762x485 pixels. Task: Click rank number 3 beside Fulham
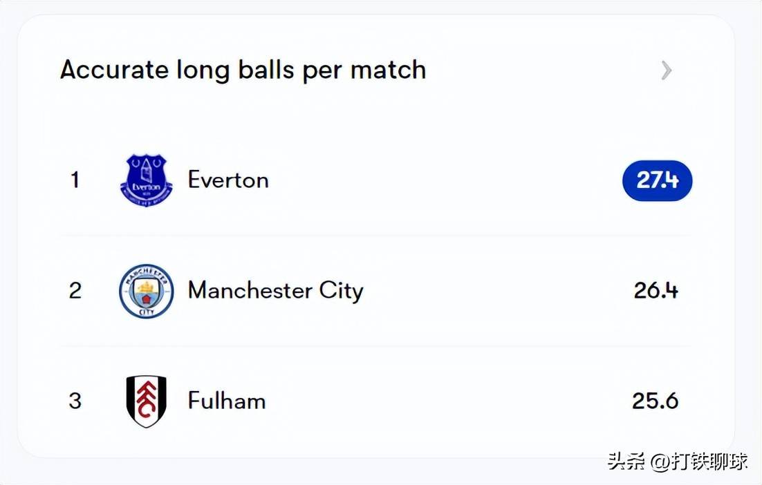(75, 401)
